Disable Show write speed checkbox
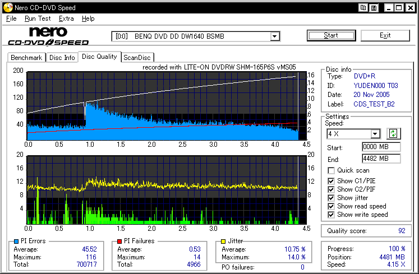Image resolution: width=419 pixels, height=274 pixels. 331,215
